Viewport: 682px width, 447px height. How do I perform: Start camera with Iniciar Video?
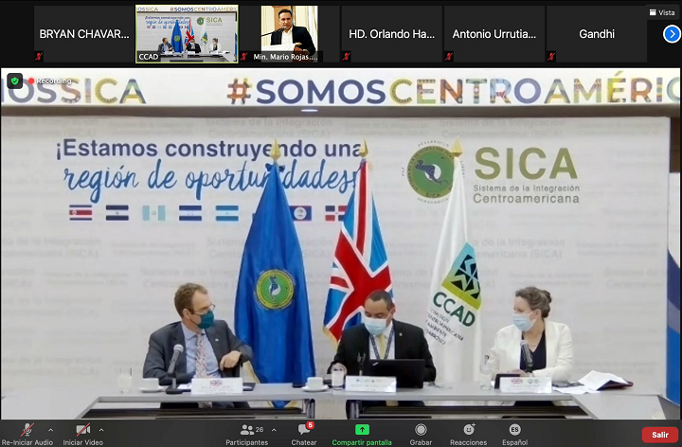pos(82,434)
